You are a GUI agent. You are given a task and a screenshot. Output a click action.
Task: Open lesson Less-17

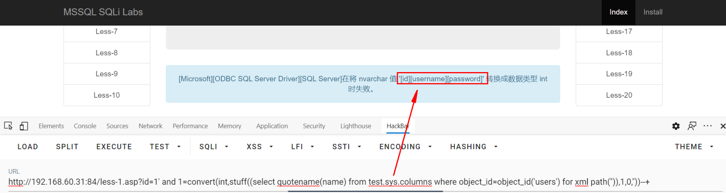point(619,32)
